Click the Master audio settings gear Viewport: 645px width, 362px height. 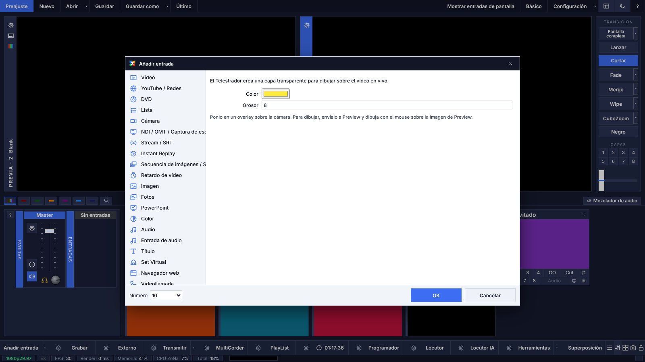tap(32, 228)
